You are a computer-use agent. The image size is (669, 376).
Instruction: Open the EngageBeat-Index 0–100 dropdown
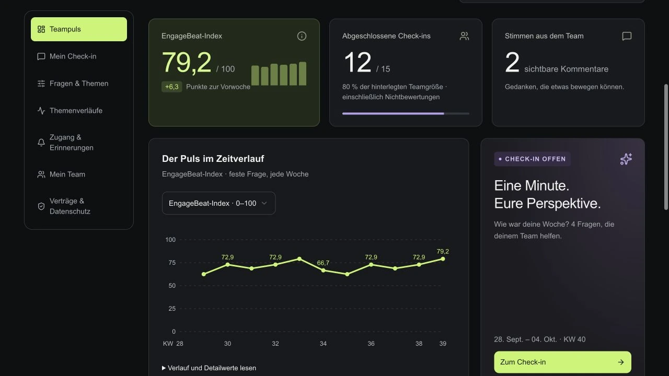218,203
